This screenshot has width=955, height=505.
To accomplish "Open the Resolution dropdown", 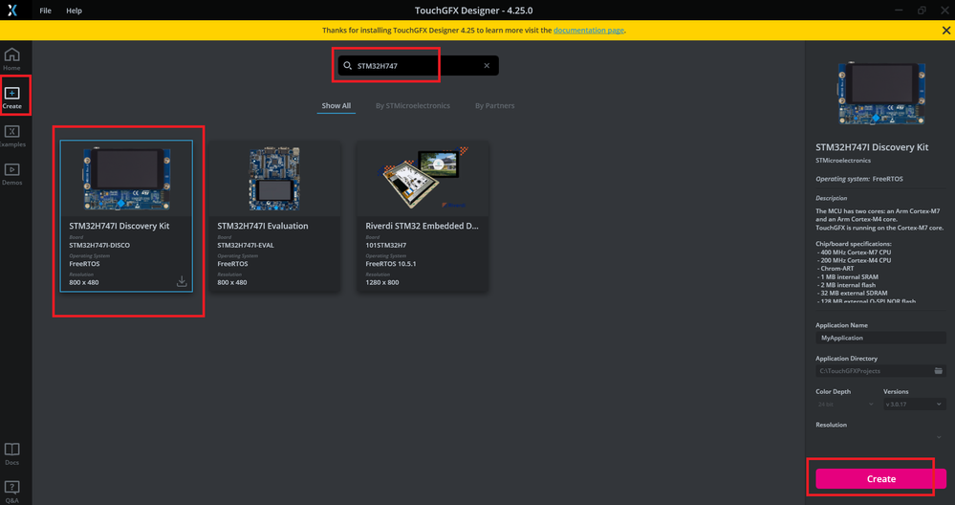I will pyautogui.click(x=880, y=437).
